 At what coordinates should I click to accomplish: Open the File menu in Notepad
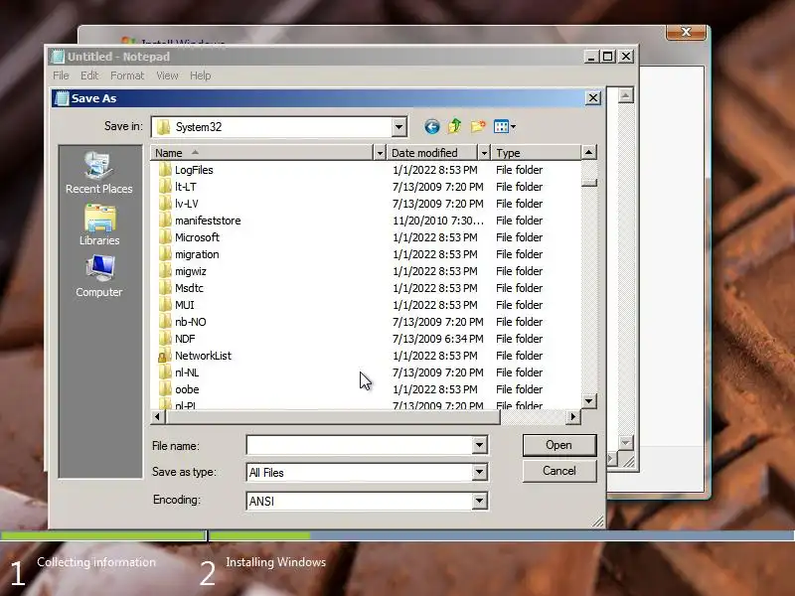point(61,75)
